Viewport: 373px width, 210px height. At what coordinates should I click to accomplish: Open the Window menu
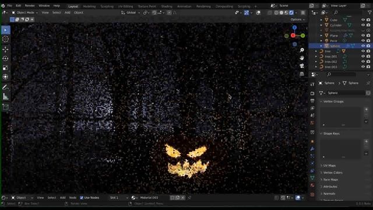[x=44, y=5]
